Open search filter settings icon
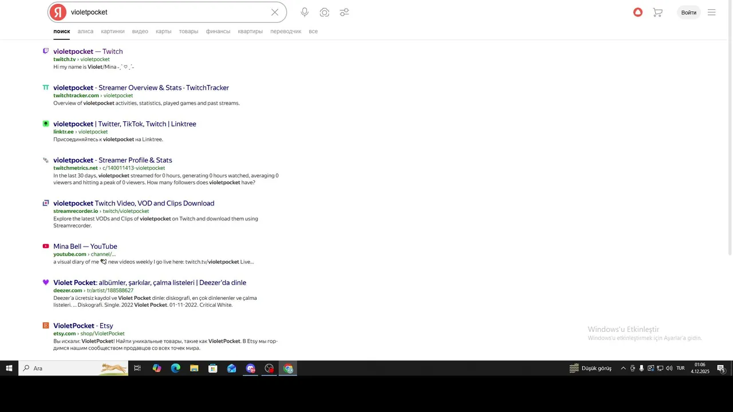 coord(344,12)
